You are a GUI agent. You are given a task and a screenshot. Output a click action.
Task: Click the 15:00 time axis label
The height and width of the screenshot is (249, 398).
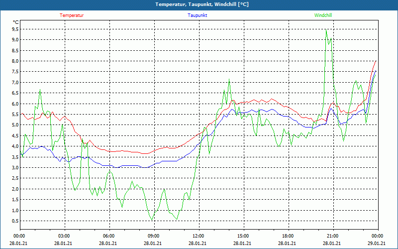[243, 236]
